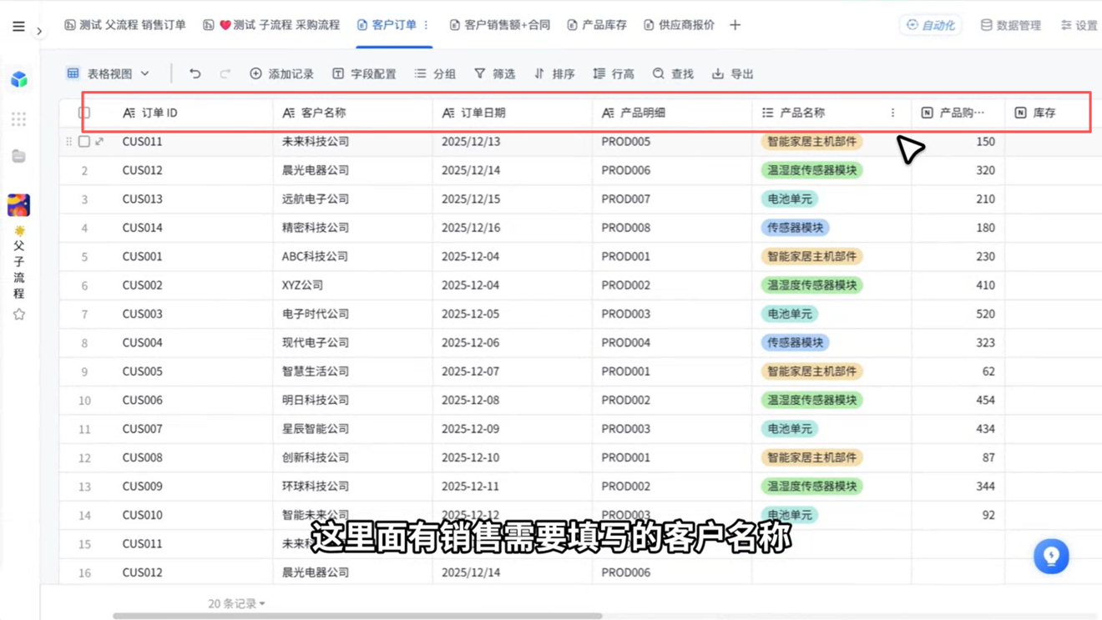Click 导出 export button
The height and width of the screenshot is (620, 1102).
point(732,73)
